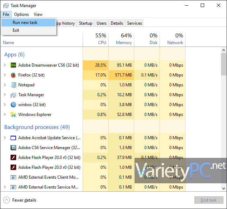Switch to the Services tab
The width and height of the screenshot is (227, 209).
134,23
